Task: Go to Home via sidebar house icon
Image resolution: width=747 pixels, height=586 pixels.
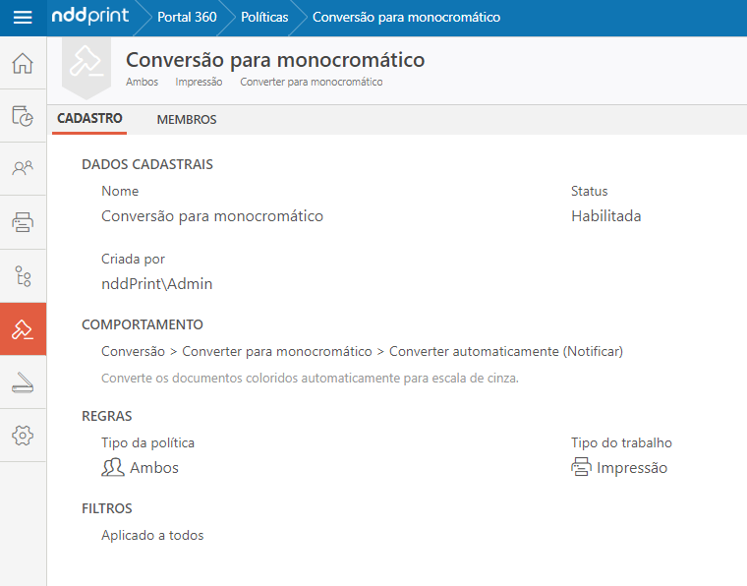Action: point(23,64)
